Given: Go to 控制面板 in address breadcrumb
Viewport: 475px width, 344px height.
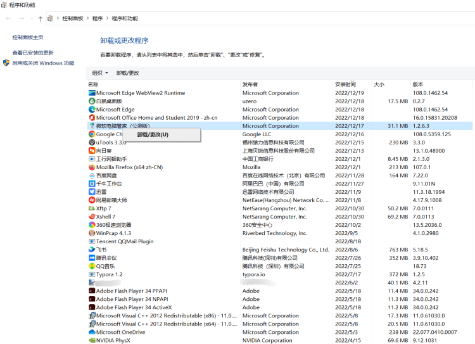Looking at the screenshot, I should [x=73, y=18].
